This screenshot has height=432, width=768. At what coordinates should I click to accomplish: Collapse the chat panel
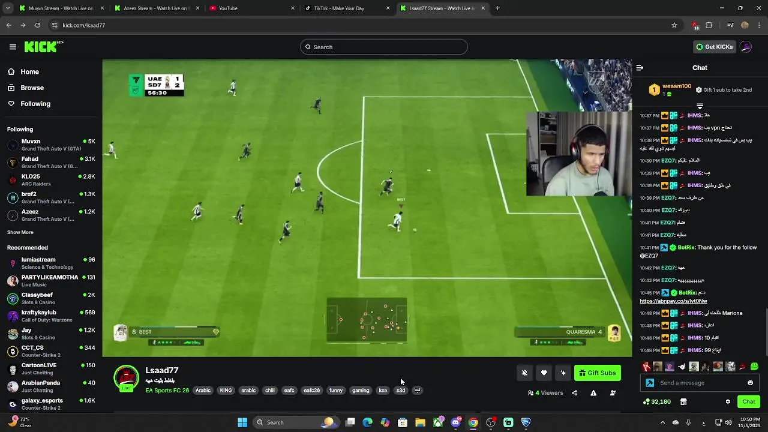pyautogui.click(x=640, y=68)
